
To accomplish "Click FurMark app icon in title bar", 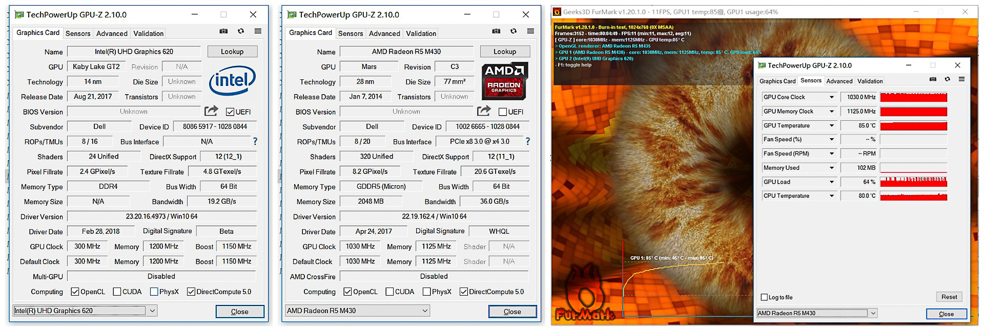I will click(557, 12).
